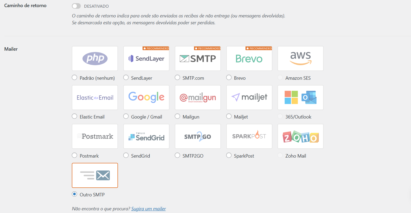This screenshot has width=411, height=213.
Task: Select the Brevo logo tile
Action: pyautogui.click(x=249, y=59)
